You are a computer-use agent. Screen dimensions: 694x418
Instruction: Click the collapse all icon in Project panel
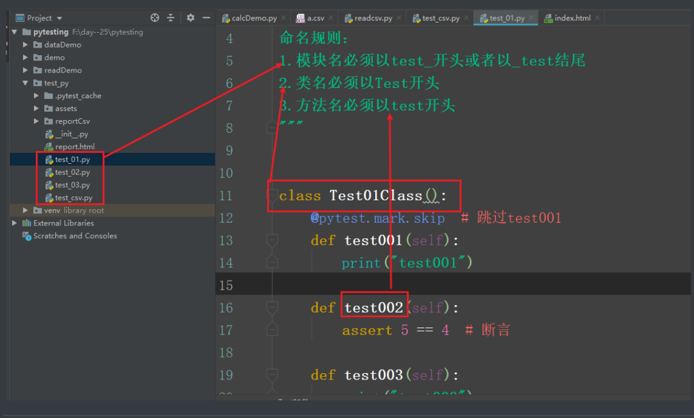coord(171,18)
